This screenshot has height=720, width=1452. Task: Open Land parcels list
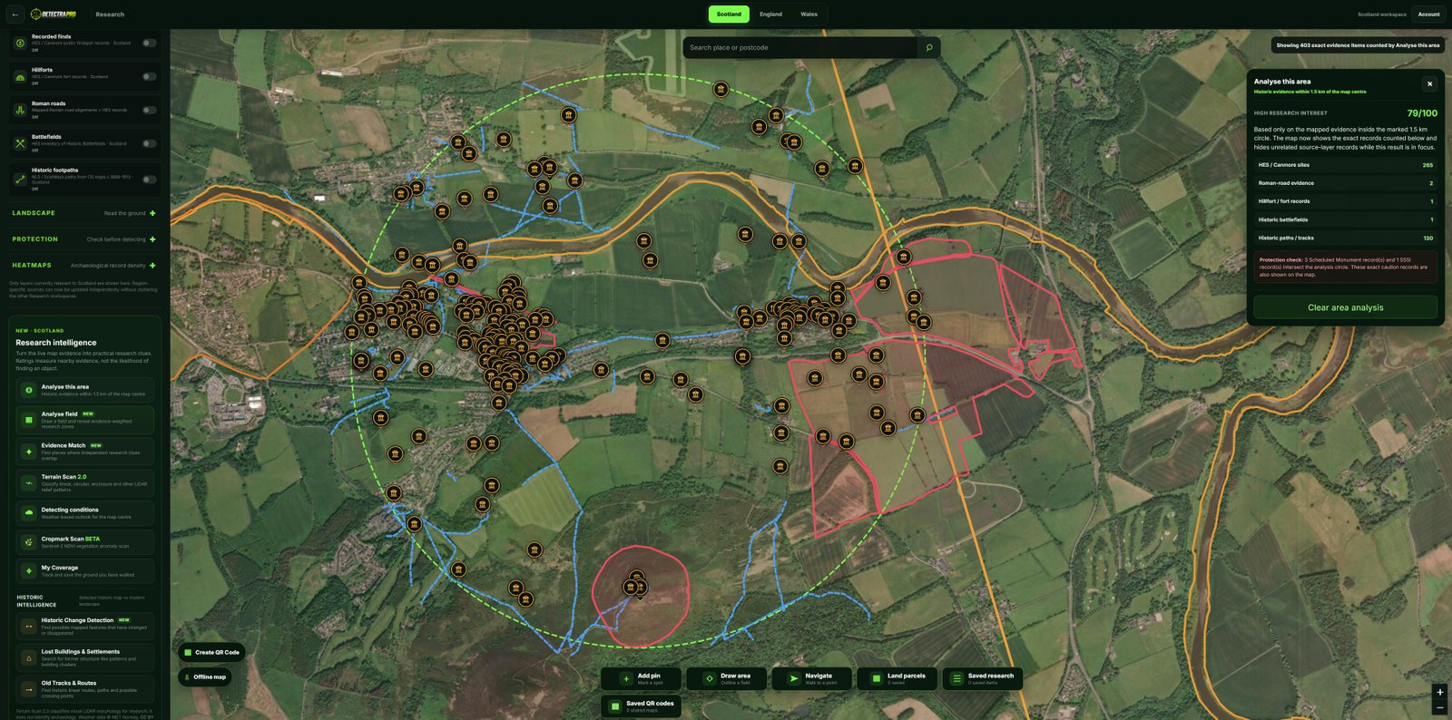click(898, 678)
